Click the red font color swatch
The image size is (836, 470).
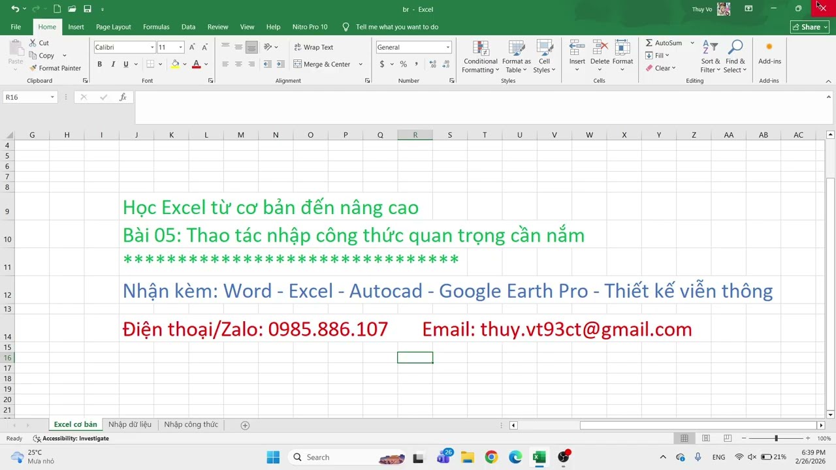tap(196, 64)
